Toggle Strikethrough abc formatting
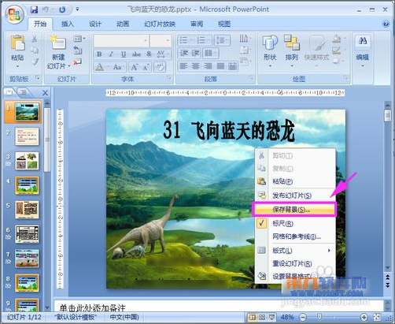 coord(136,54)
